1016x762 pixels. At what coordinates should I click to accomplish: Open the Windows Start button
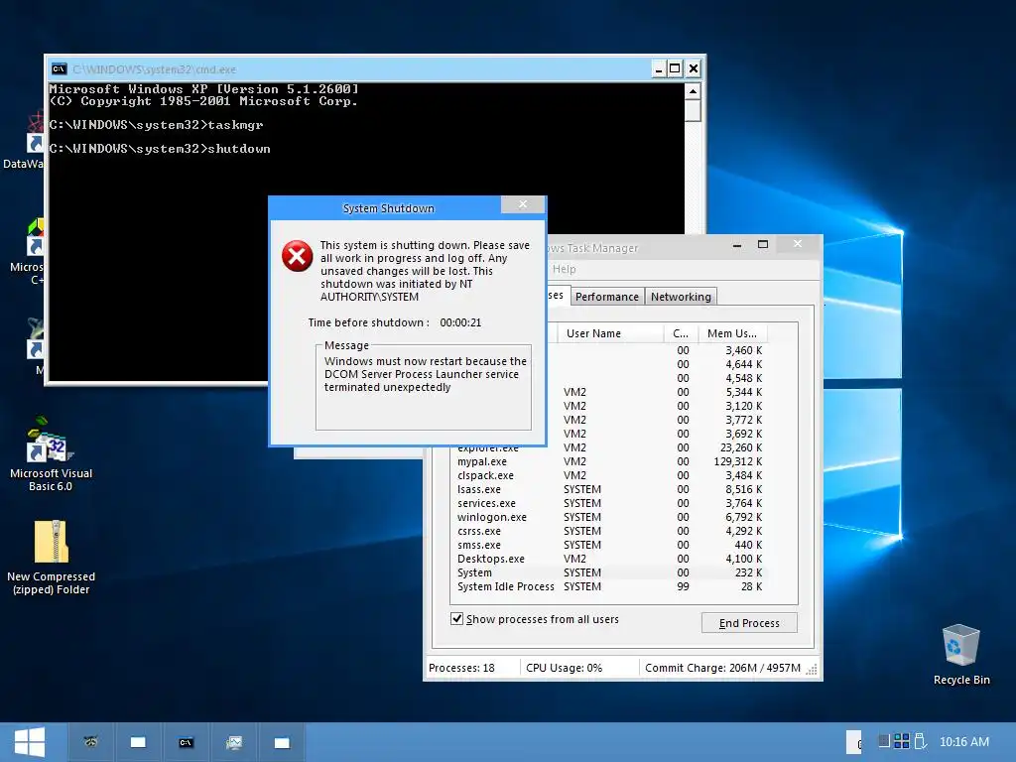[29, 742]
